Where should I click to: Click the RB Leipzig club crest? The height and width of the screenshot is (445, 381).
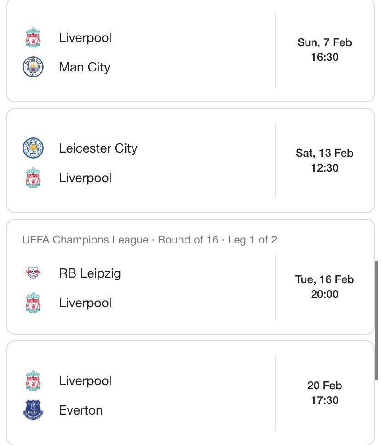click(x=33, y=273)
